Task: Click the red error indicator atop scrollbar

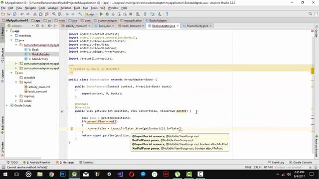Action: point(313,31)
